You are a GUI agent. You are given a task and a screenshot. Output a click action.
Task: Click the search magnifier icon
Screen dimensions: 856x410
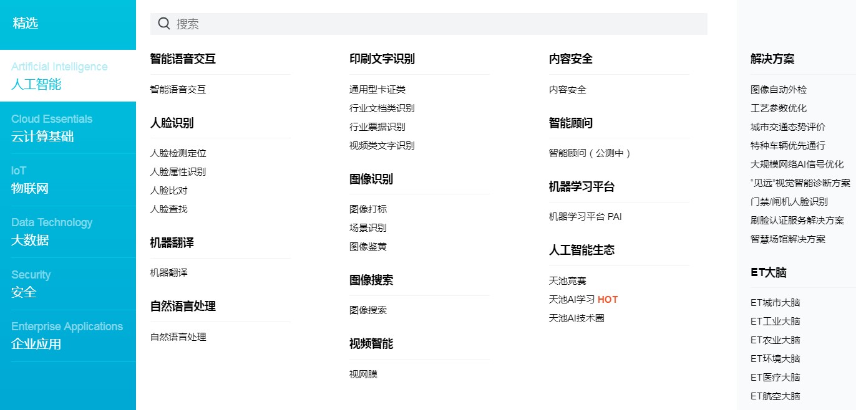coord(164,24)
